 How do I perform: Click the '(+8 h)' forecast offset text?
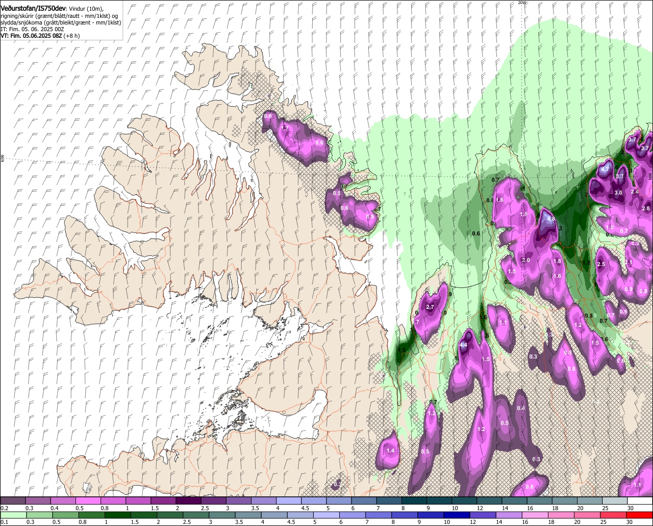(x=71, y=36)
